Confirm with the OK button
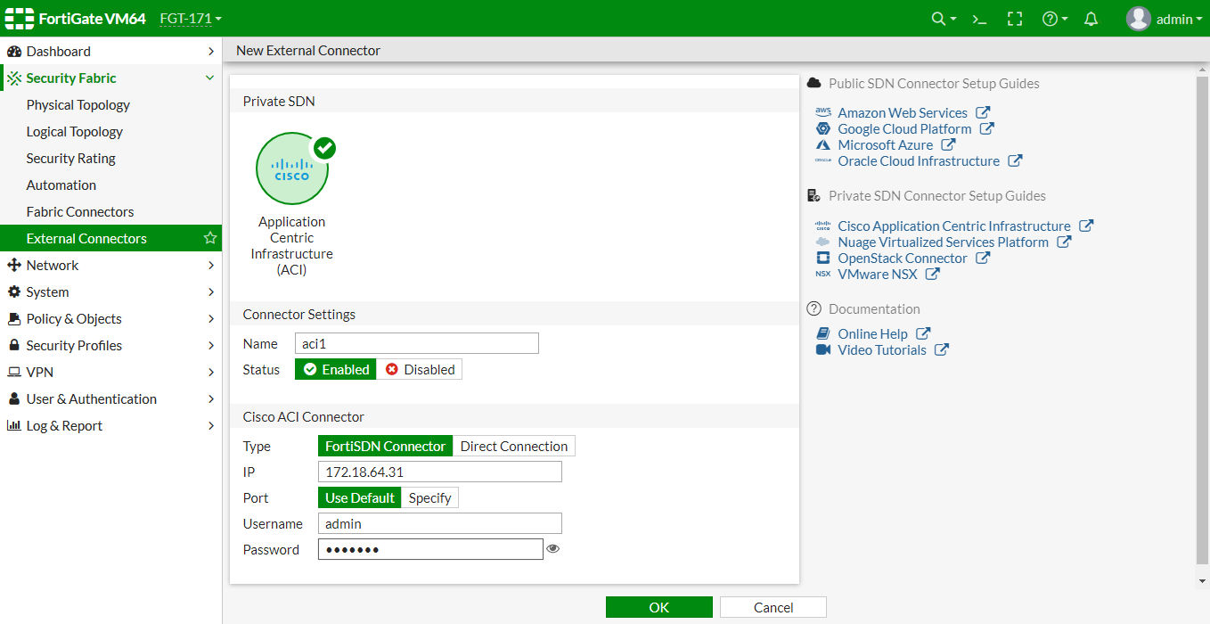Screen dimensions: 1210x624 pos(658,606)
